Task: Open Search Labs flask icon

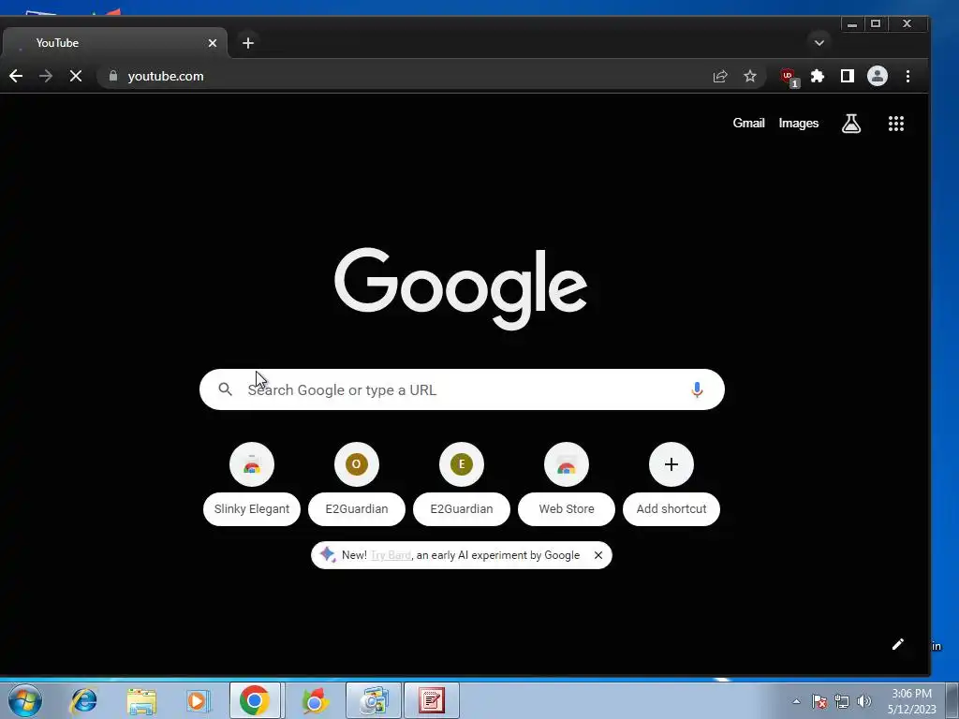Action: [851, 124]
